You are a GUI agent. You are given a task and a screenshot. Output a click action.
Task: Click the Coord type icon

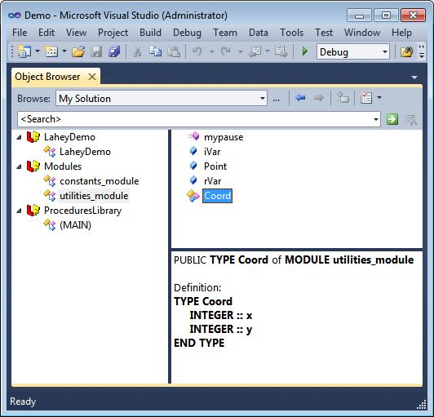(193, 196)
